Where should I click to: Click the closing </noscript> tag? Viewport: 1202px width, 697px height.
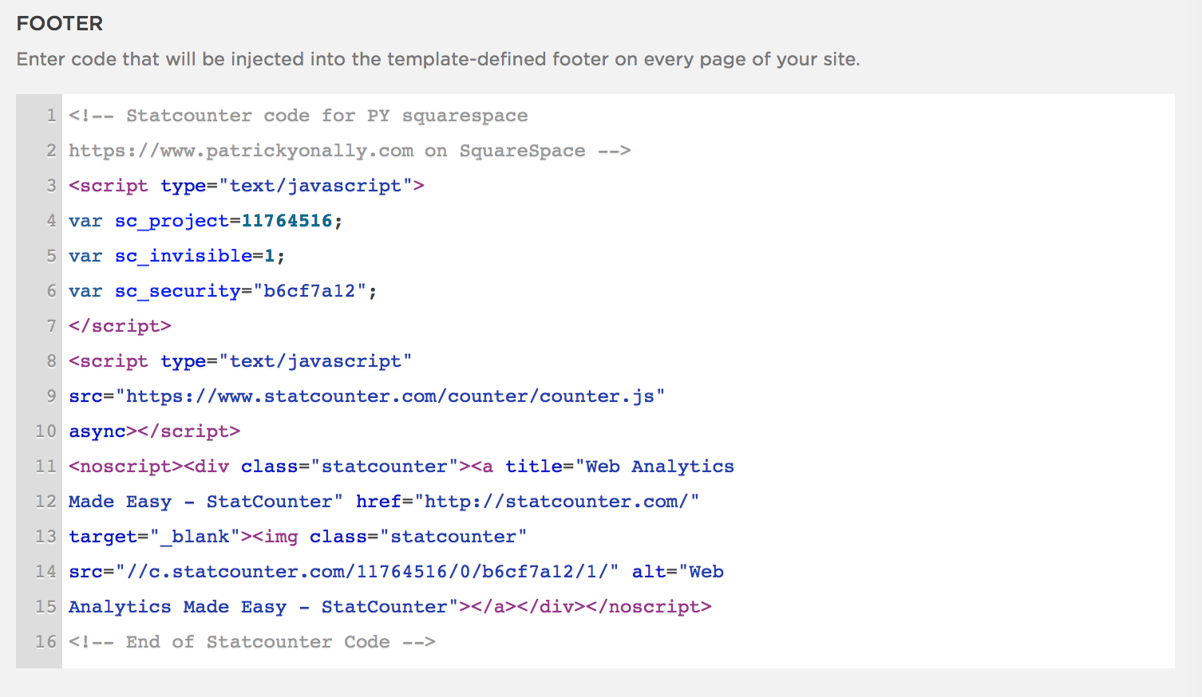[x=648, y=607]
